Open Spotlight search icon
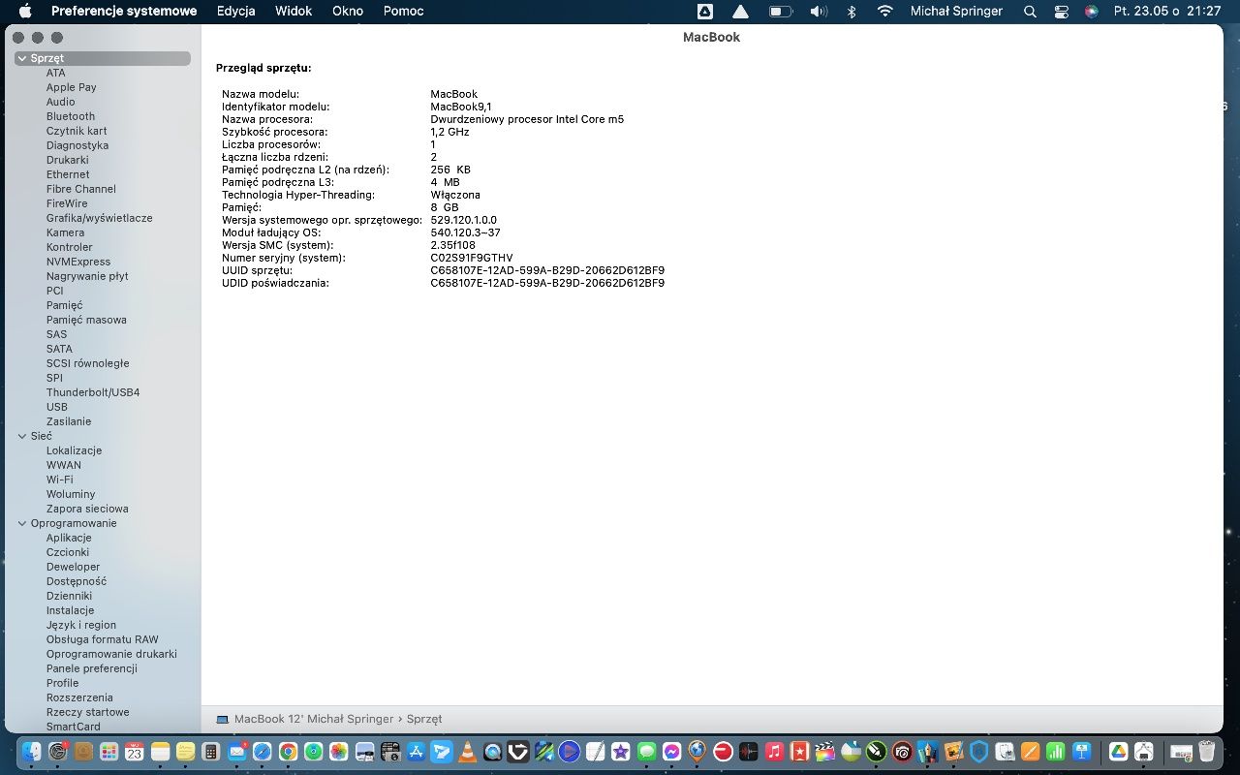The width and height of the screenshot is (1240, 775). coord(1030,12)
